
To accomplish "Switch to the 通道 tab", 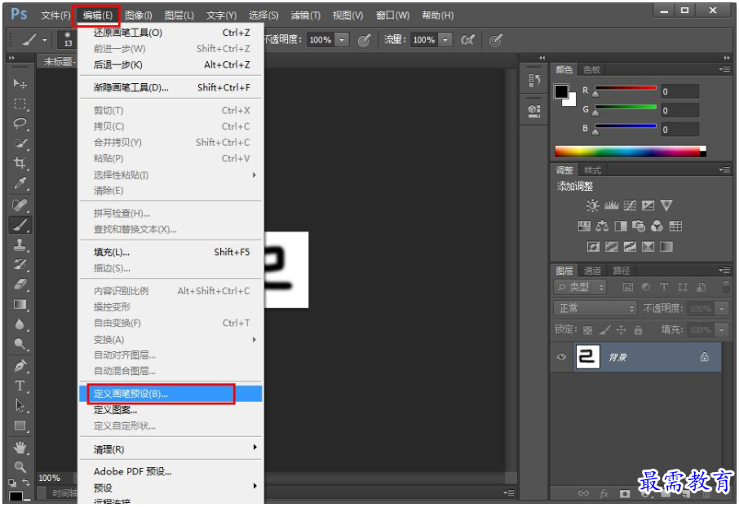I will click(592, 271).
